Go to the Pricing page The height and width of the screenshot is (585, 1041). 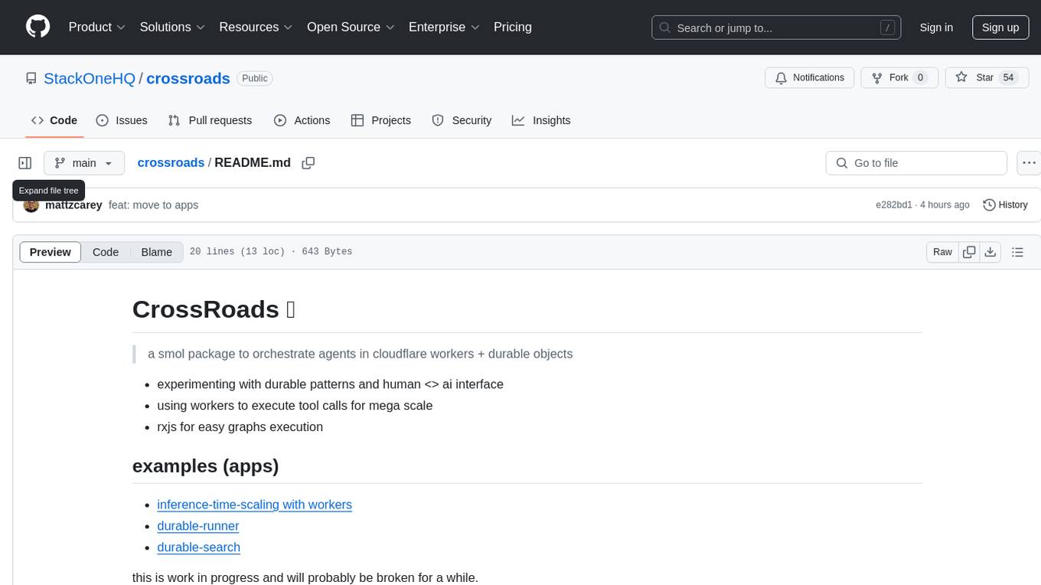point(513,27)
